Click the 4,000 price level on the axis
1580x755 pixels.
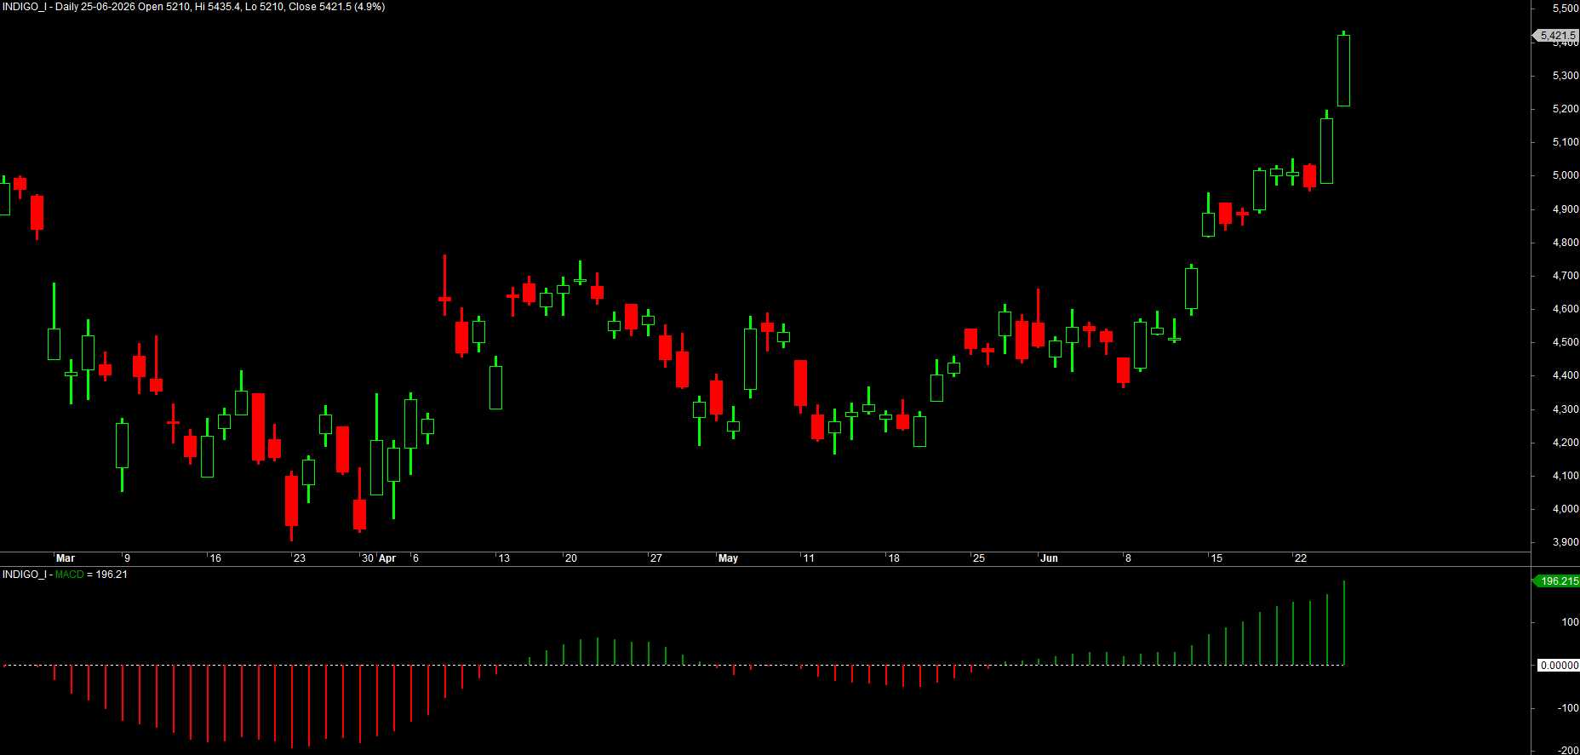click(x=1566, y=509)
